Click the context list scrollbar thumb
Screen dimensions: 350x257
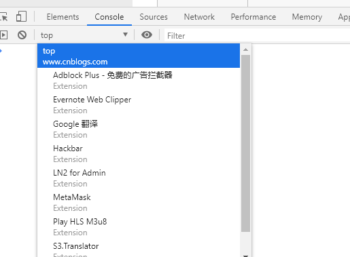point(246,143)
